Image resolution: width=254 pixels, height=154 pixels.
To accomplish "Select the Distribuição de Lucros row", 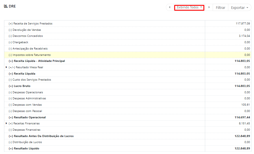I will 25,142.
